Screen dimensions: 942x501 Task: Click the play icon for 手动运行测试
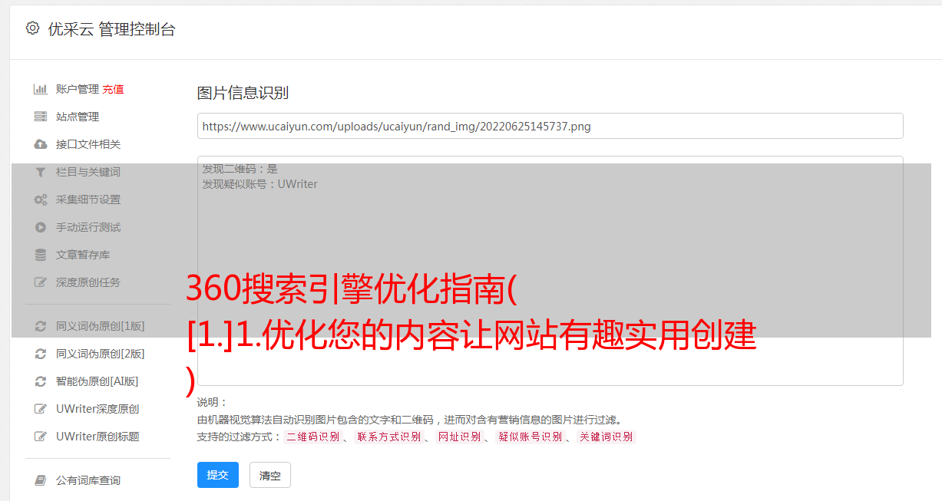(41, 227)
